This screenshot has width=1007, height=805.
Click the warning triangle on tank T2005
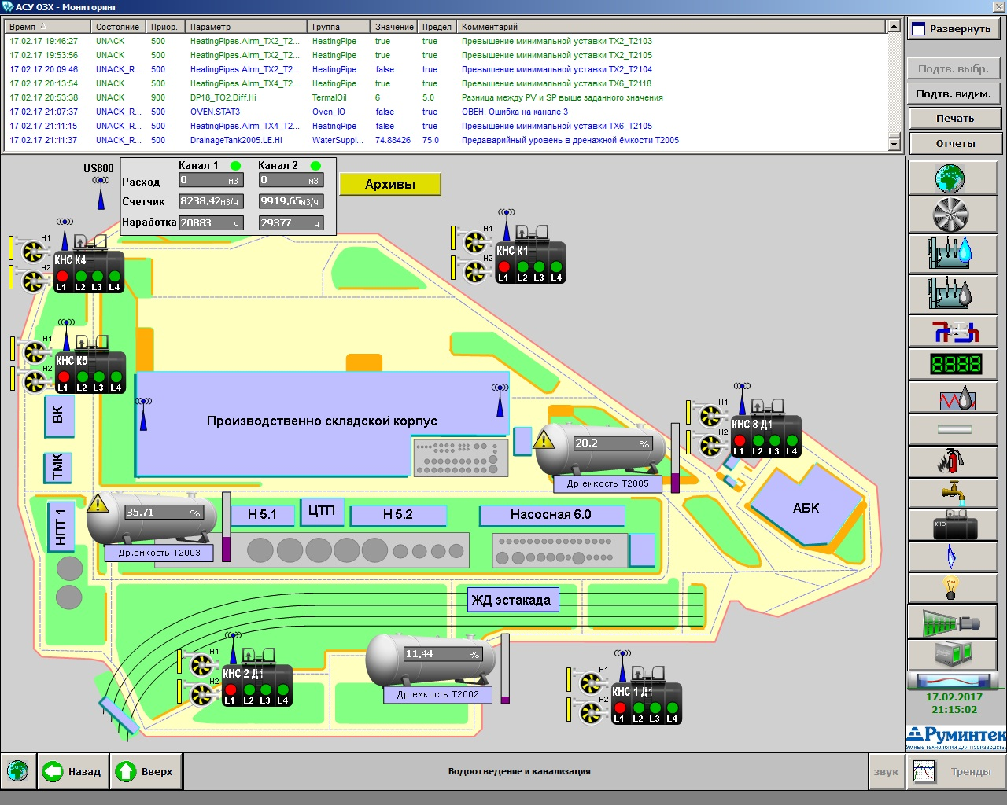(544, 439)
